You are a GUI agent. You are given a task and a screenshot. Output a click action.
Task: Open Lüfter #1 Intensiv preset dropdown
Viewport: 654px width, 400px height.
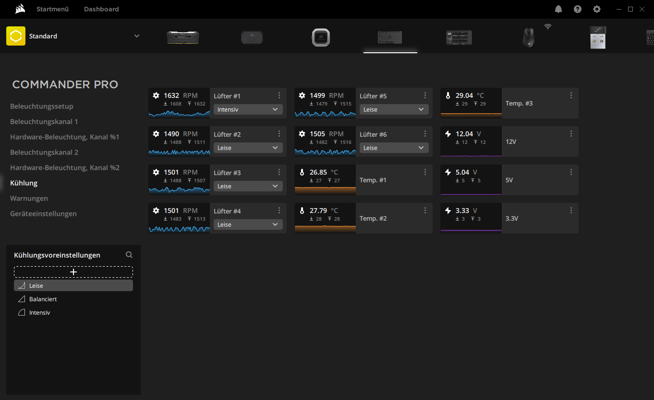(248, 109)
